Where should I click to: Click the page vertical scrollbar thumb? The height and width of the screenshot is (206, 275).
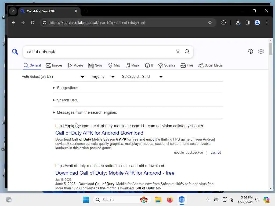(x=270, y=49)
